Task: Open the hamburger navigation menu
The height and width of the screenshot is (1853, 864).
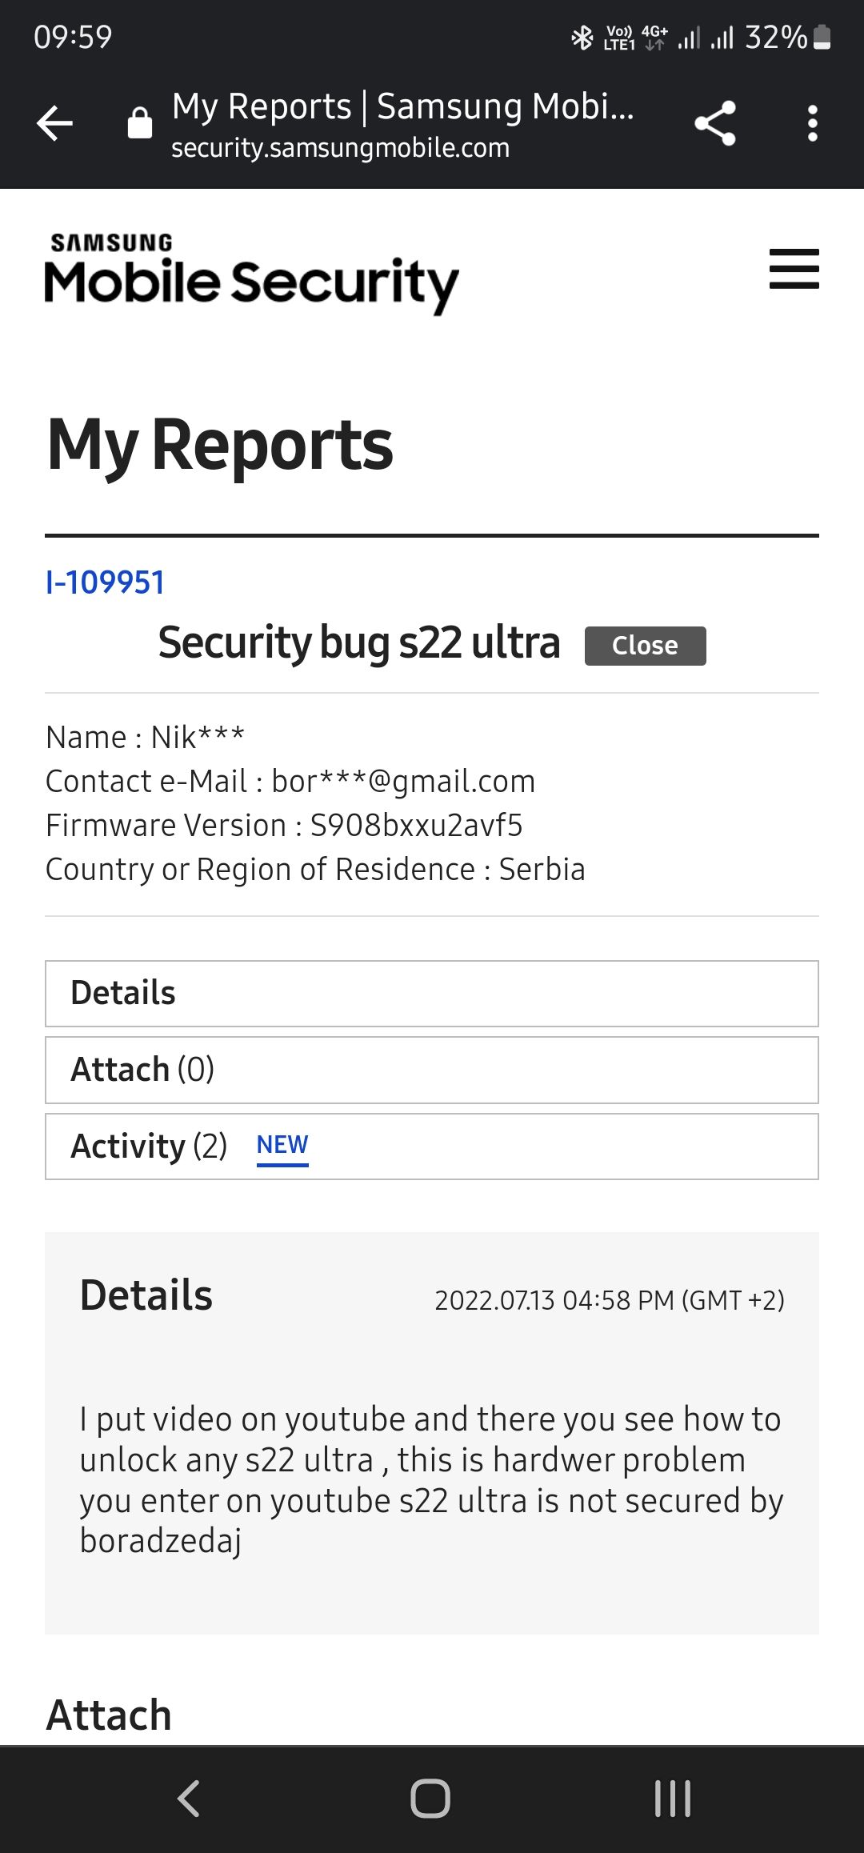Action: click(794, 270)
